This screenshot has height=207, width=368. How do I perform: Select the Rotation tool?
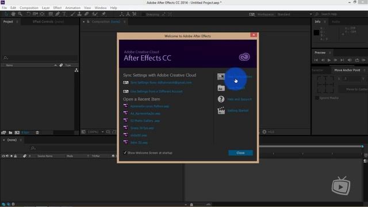pos(28,14)
